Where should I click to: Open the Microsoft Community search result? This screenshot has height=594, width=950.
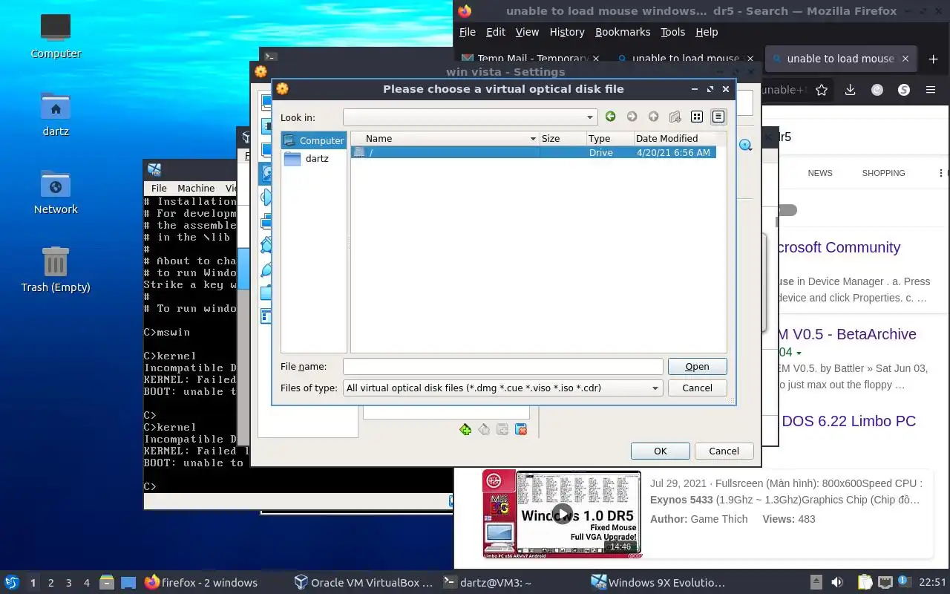pos(839,247)
